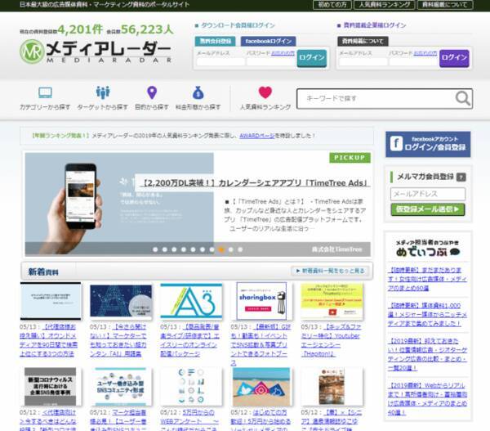Open the A3 logo thumbnail
This screenshot has width=490, height=431.
(x=191, y=301)
